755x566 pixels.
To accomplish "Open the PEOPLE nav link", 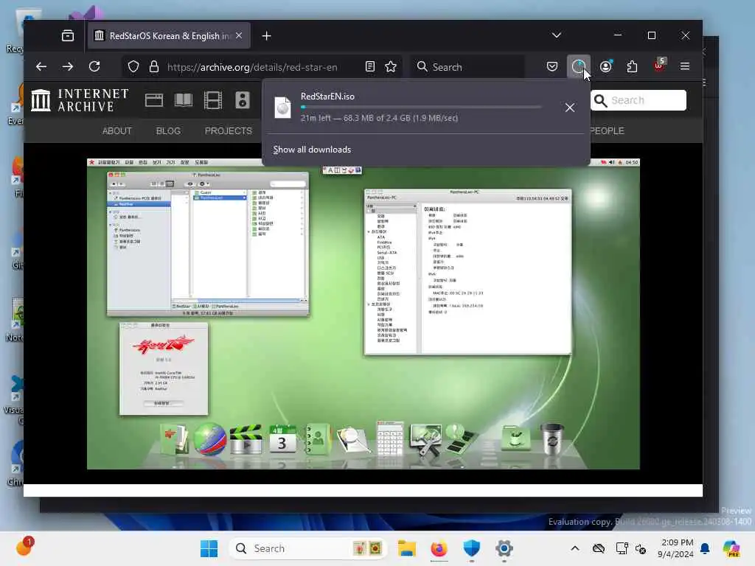I will coord(607,131).
